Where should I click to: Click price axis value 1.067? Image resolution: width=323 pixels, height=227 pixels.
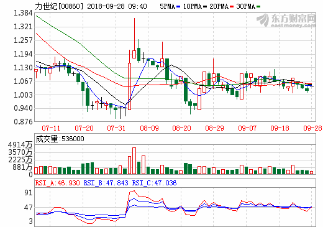(x=23, y=81)
